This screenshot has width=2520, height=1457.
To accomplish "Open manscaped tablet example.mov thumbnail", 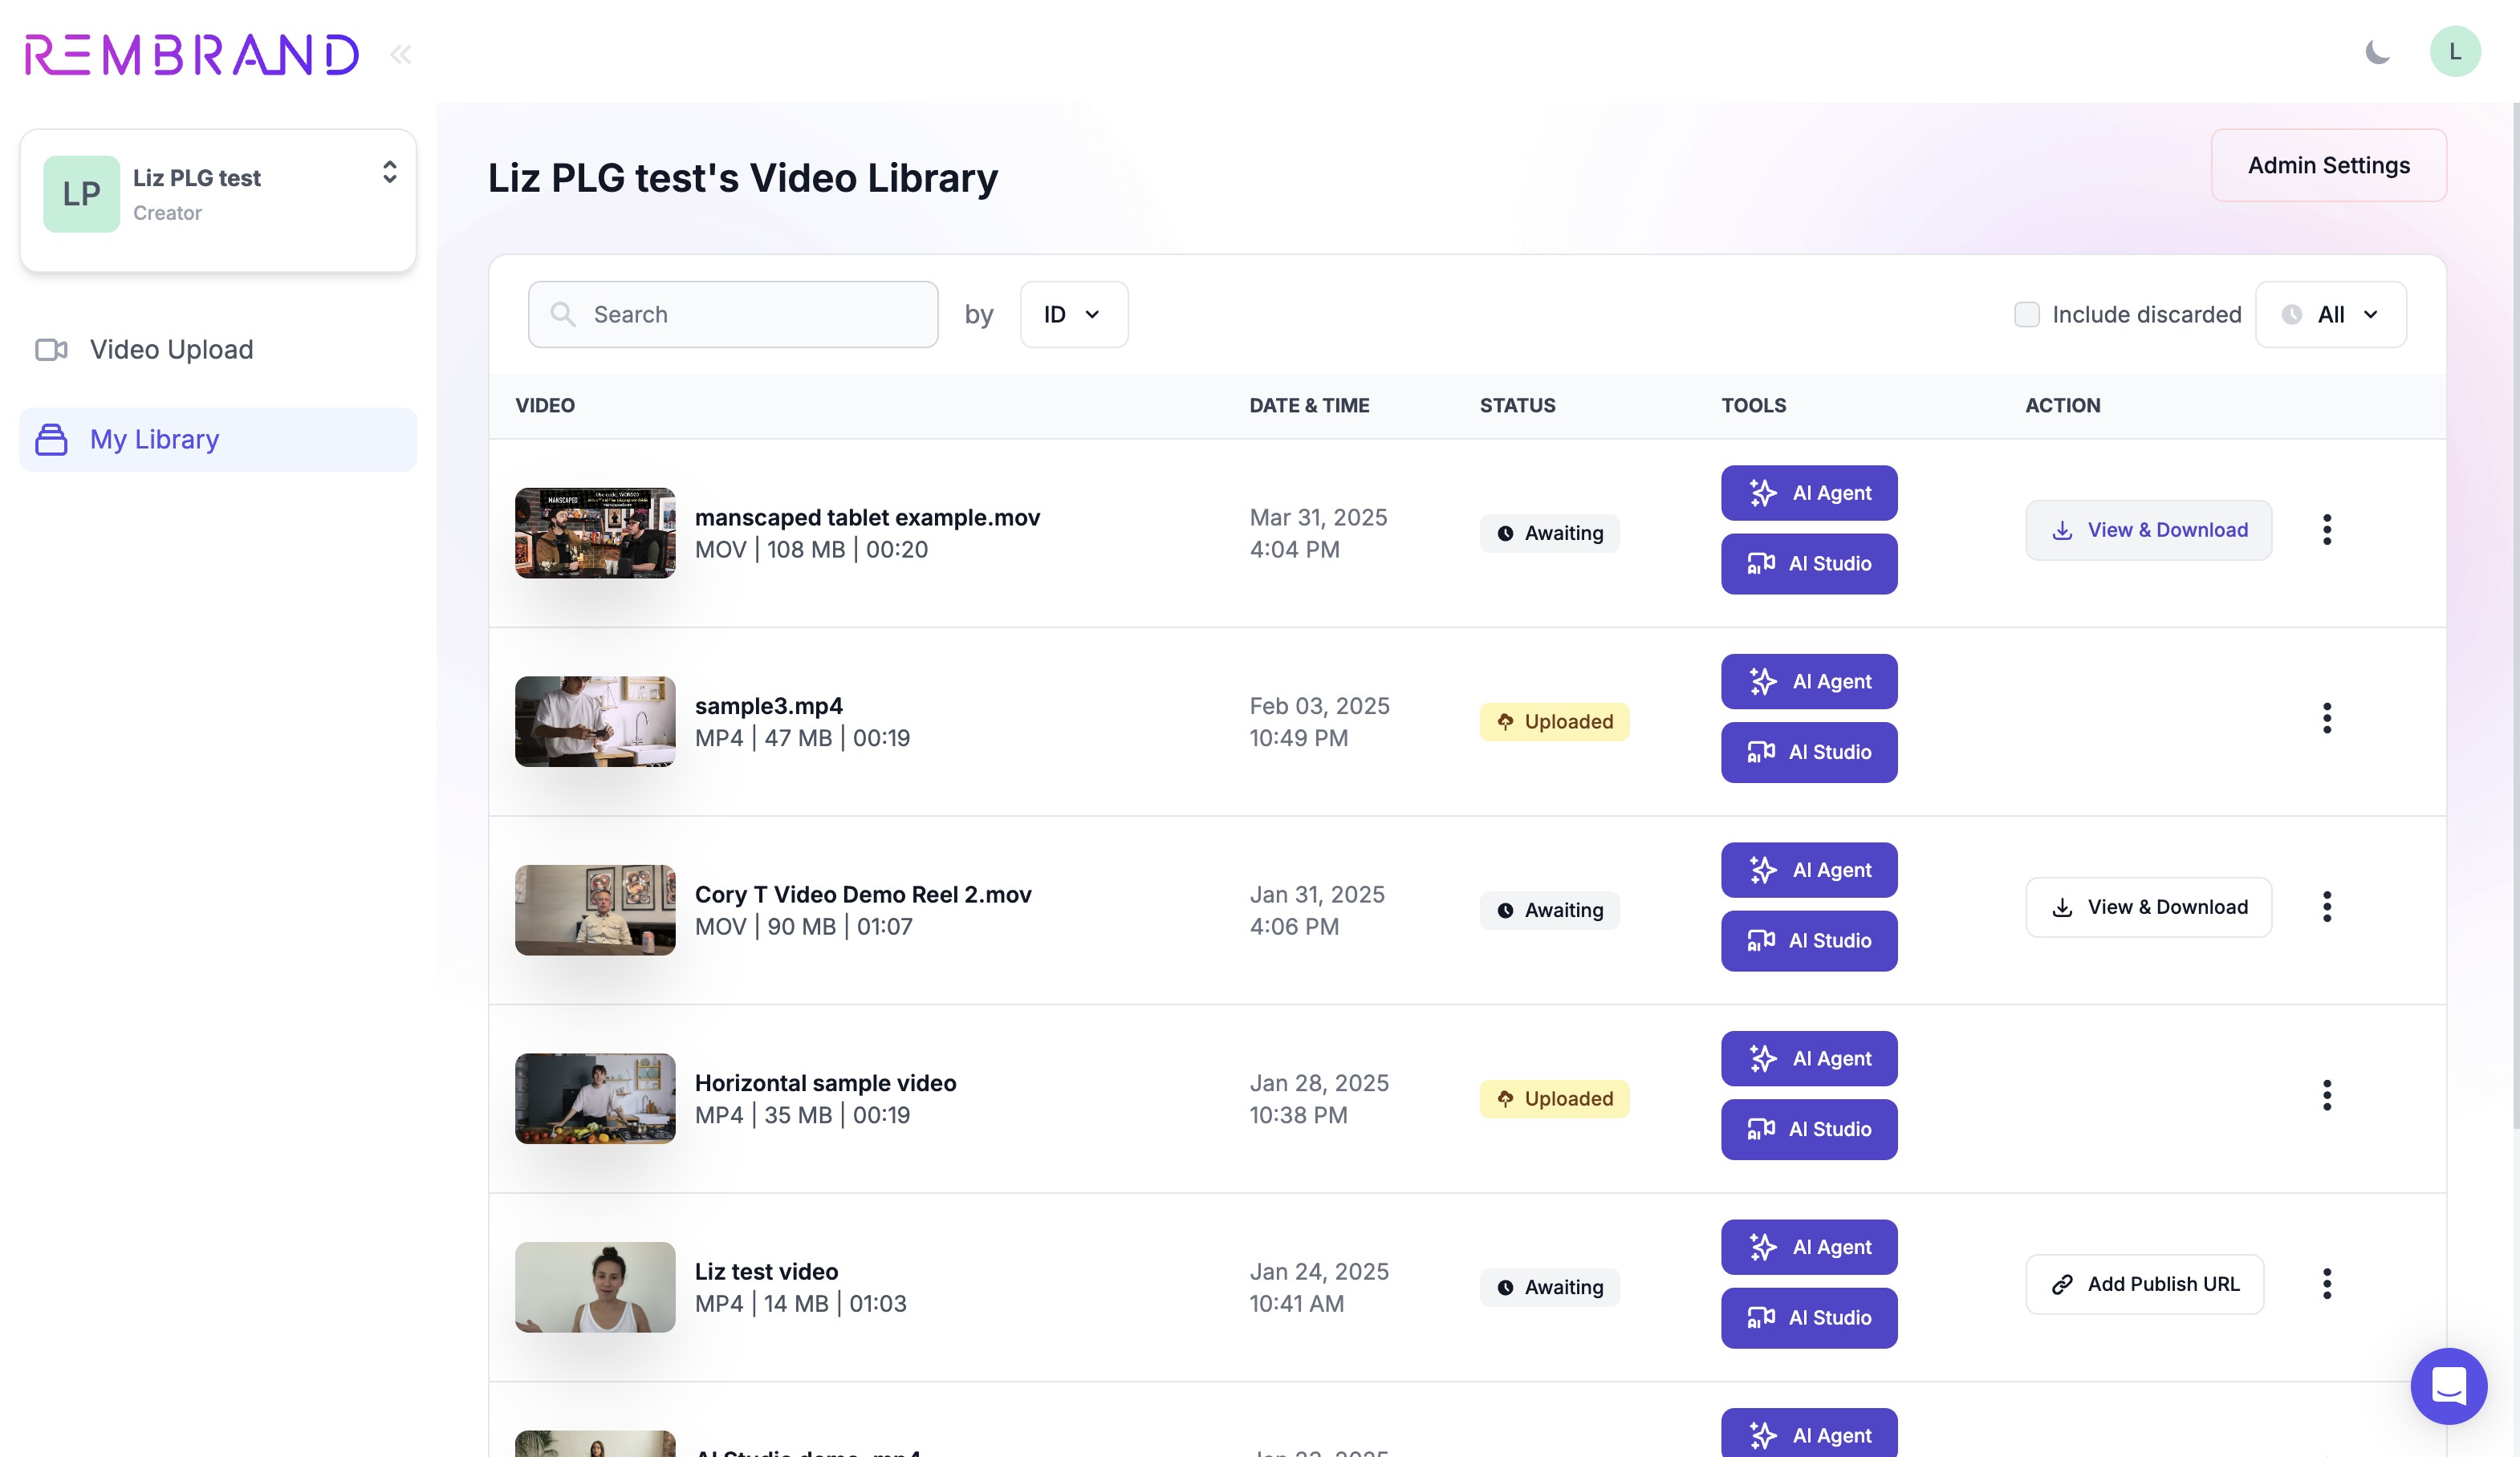I will (x=595, y=533).
